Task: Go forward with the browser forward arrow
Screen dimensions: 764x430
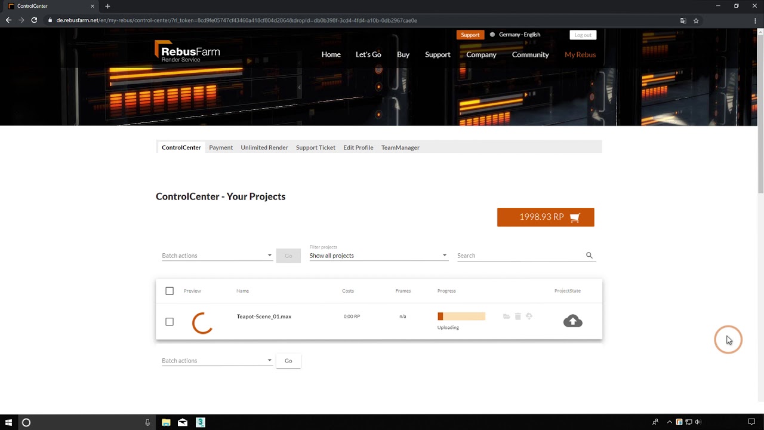Action: click(x=21, y=20)
